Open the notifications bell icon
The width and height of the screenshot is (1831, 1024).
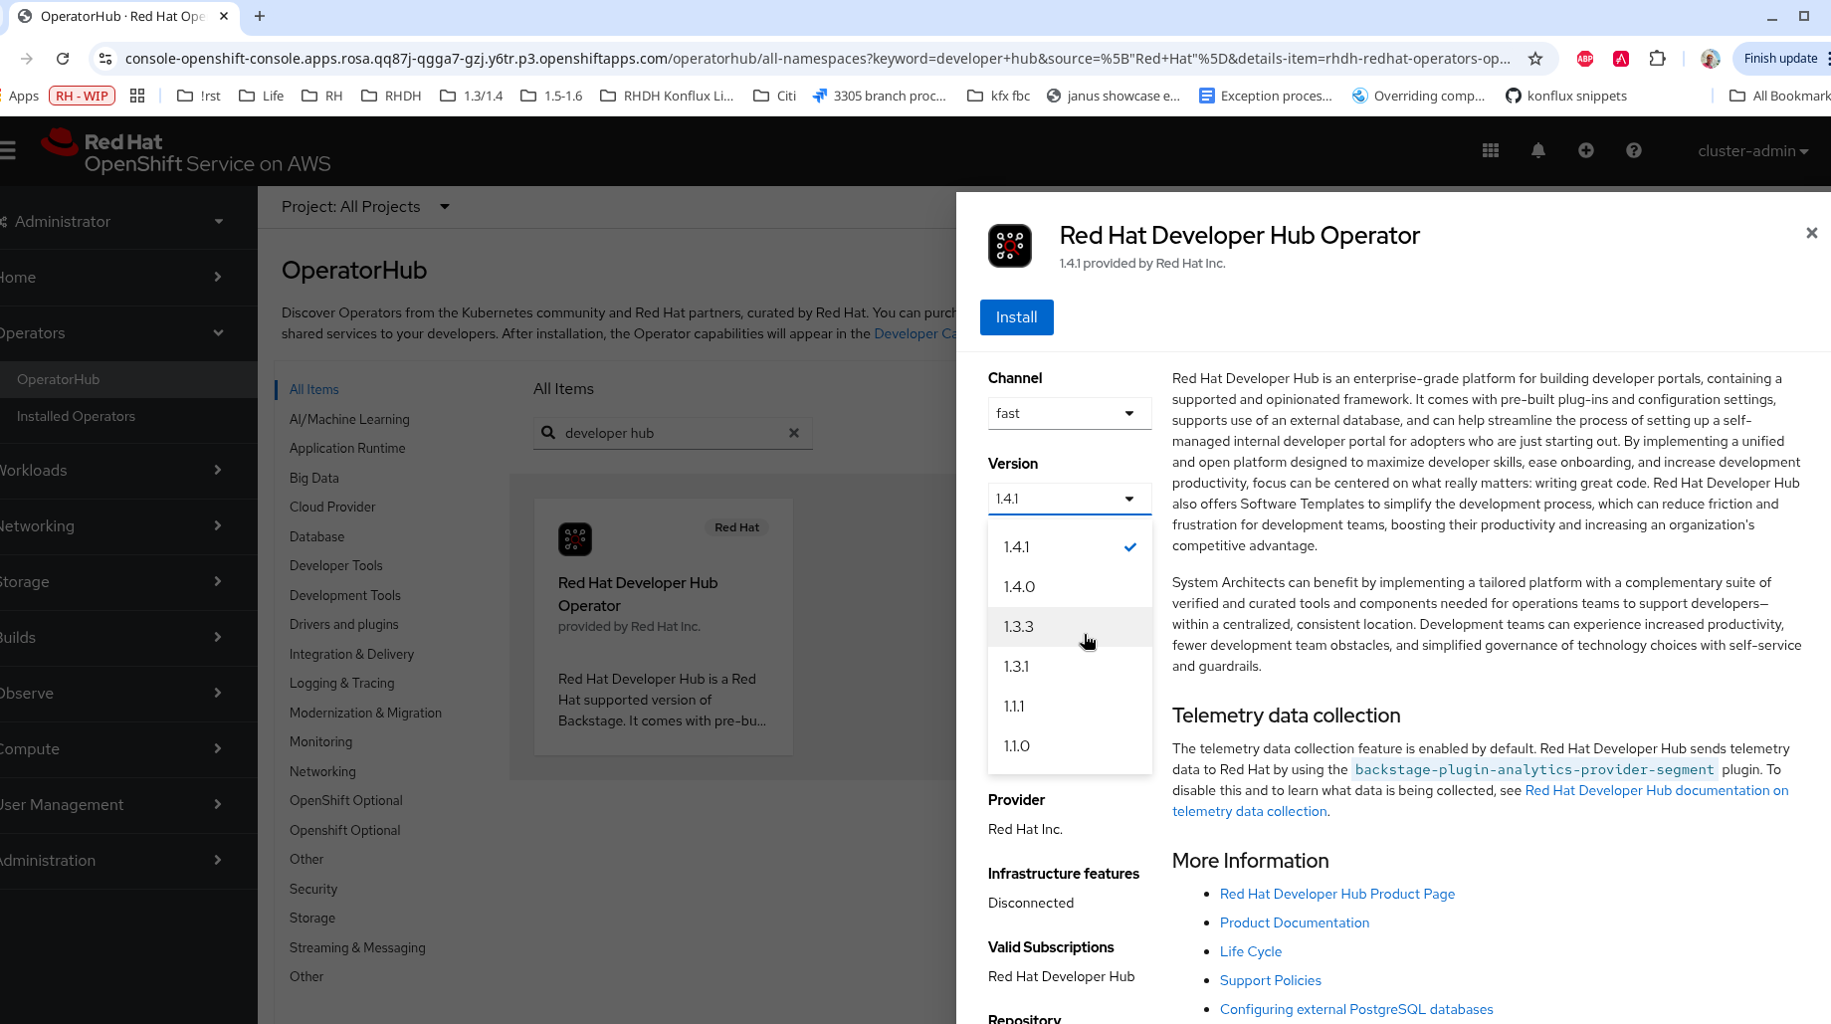1538,150
